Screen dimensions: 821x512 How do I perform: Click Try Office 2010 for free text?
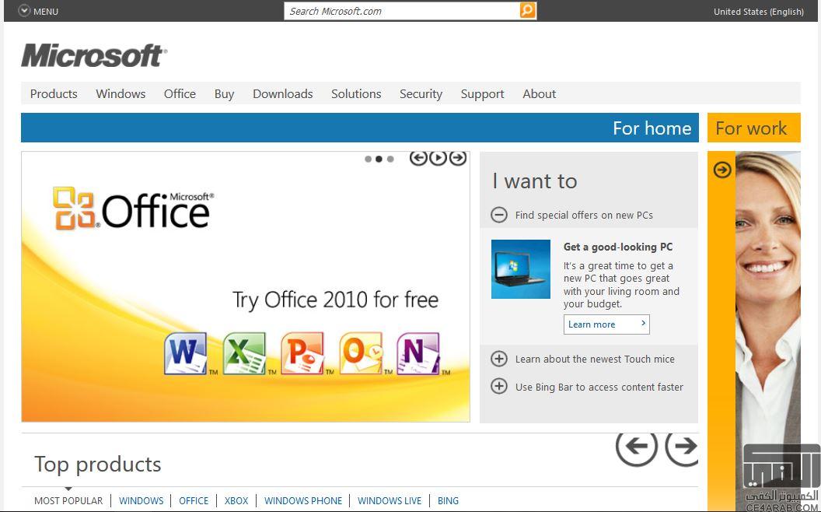pos(336,300)
